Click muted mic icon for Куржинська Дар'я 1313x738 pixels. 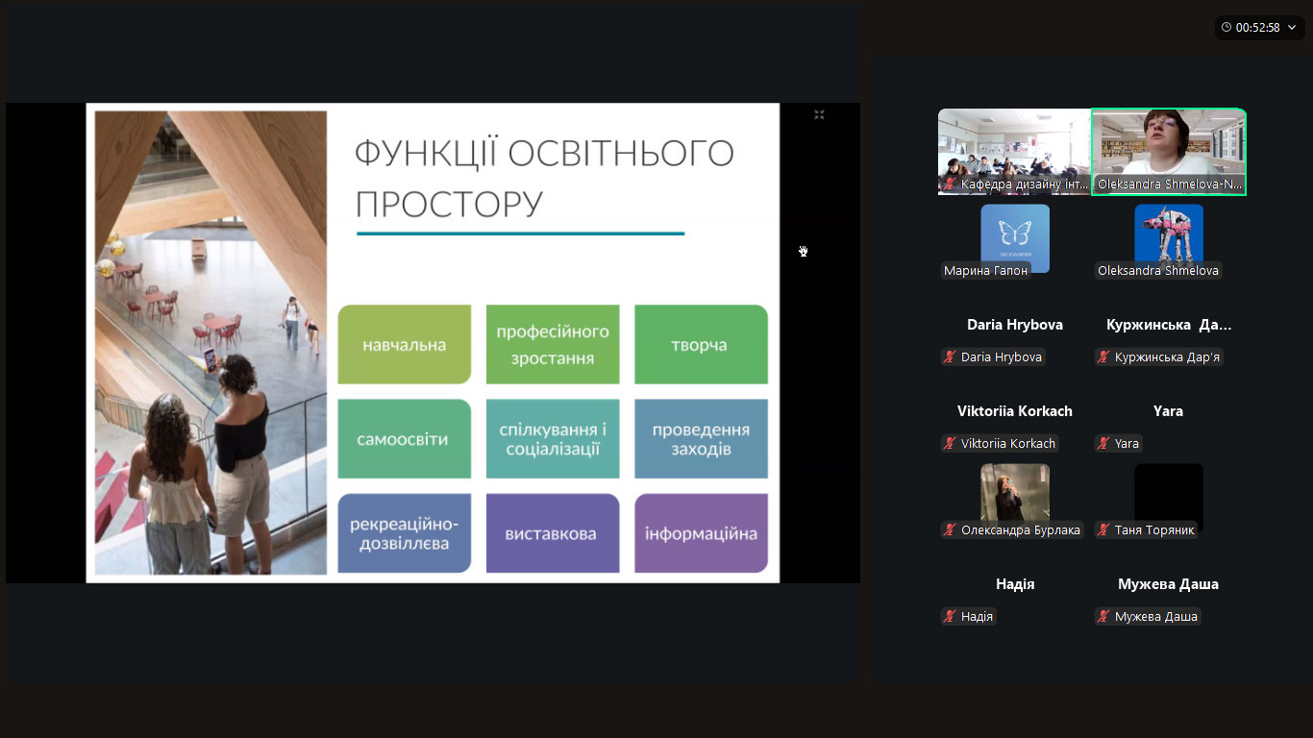(x=1103, y=357)
